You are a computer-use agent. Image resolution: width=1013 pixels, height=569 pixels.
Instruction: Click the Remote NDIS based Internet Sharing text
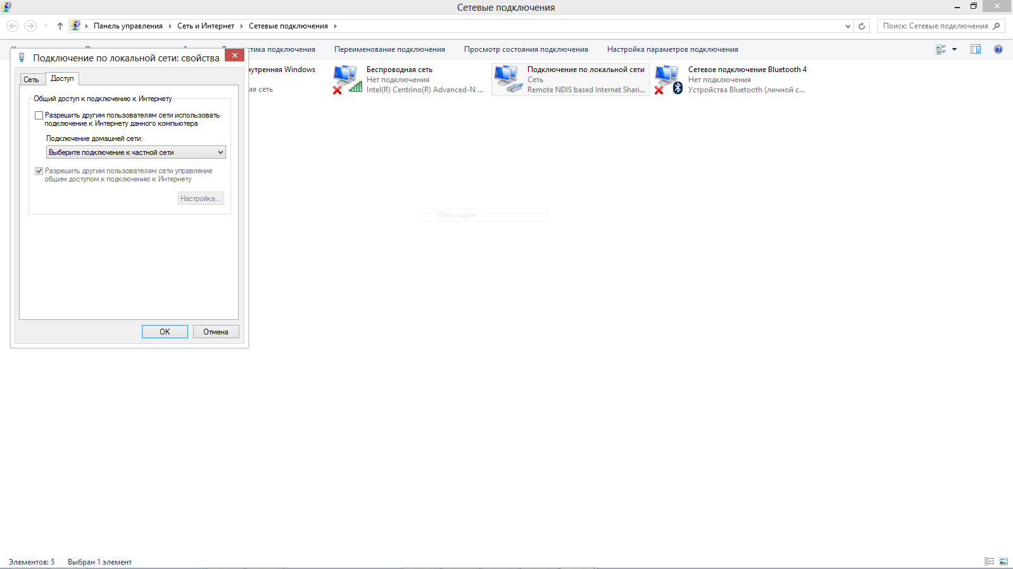click(x=586, y=90)
